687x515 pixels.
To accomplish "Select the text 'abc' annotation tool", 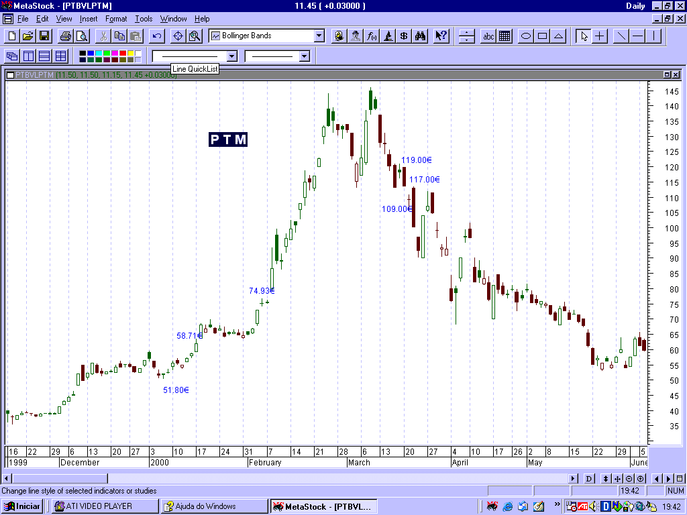I will click(x=488, y=36).
